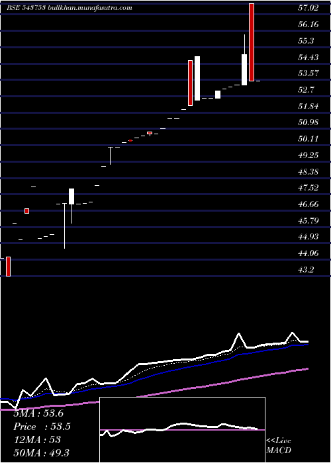
Task: Select the 48.38 price axis label
Action: click(x=308, y=171)
